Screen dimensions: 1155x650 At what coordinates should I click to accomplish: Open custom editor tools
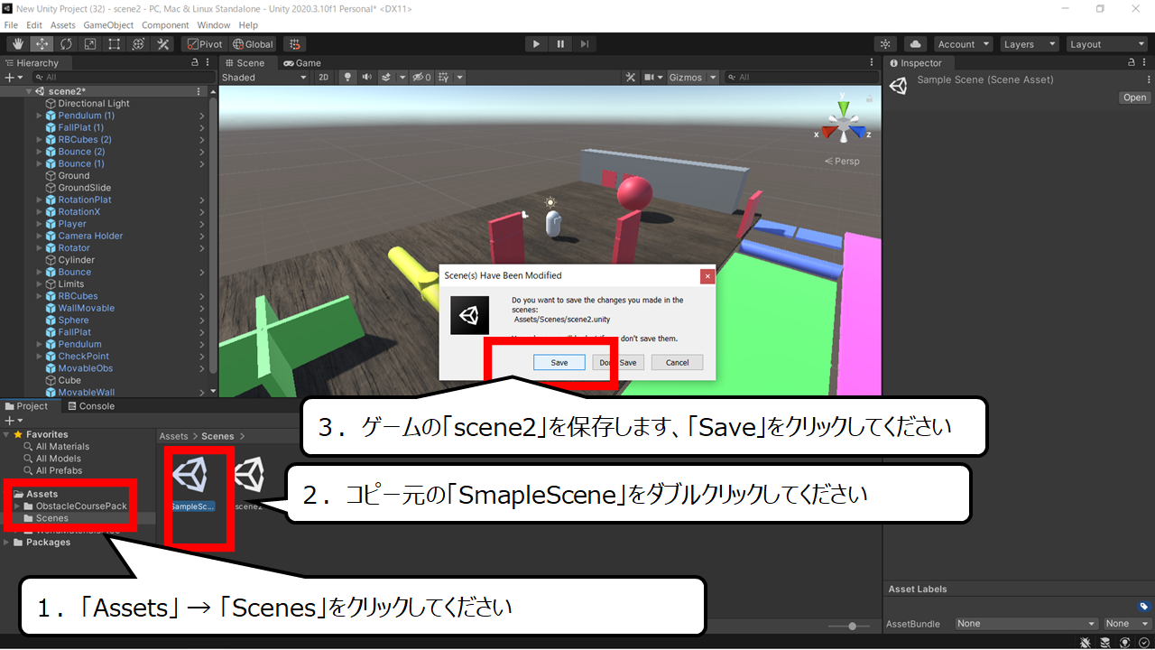coord(163,43)
